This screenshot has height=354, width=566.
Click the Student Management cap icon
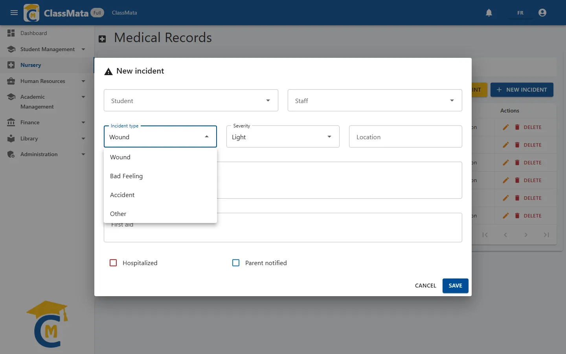coord(11,49)
